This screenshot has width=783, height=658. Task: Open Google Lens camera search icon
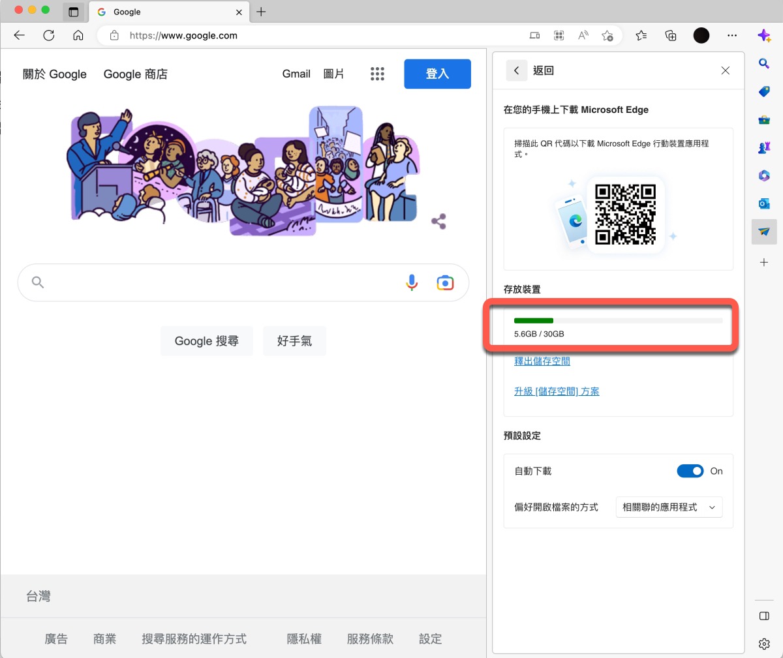point(445,282)
